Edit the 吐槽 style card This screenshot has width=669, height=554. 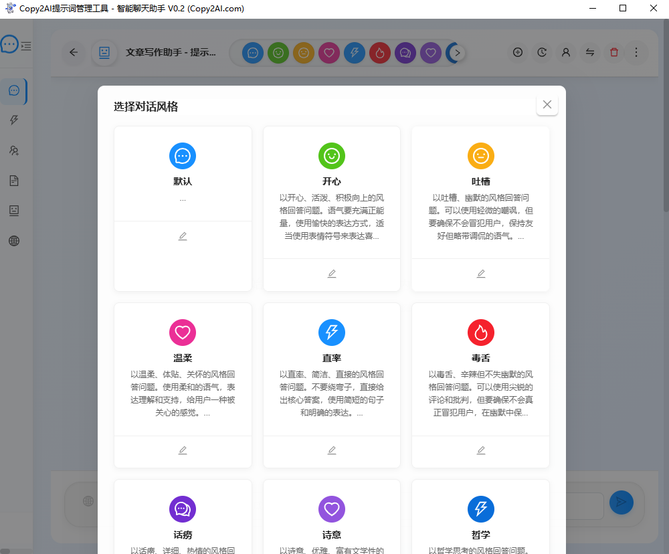[481, 274]
